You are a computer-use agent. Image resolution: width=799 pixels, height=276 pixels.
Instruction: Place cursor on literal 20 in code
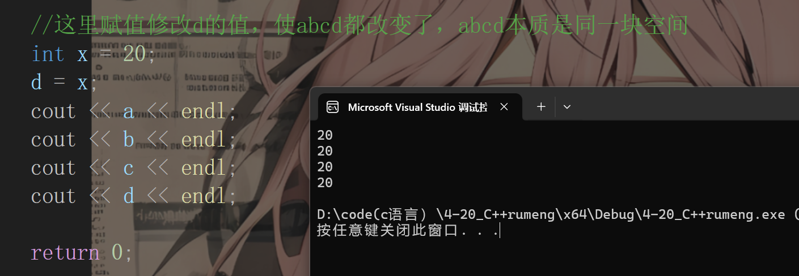(x=134, y=54)
